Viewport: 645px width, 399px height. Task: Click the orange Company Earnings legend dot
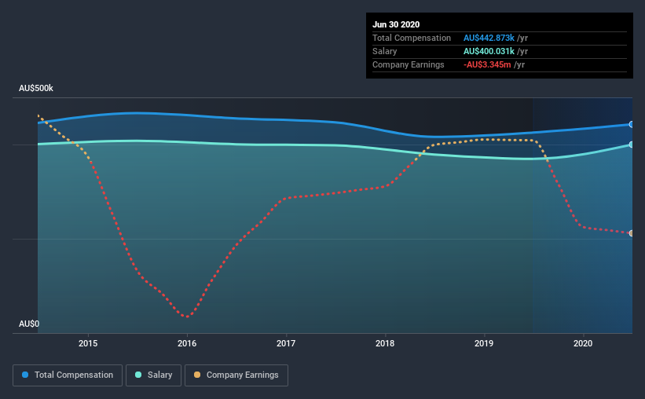(x=197, y=375)
